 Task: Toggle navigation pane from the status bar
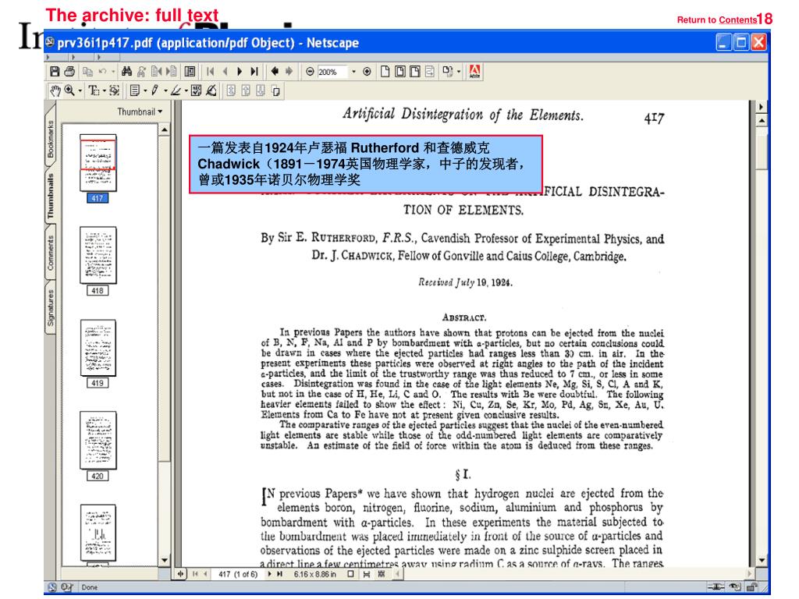[180, 574]
